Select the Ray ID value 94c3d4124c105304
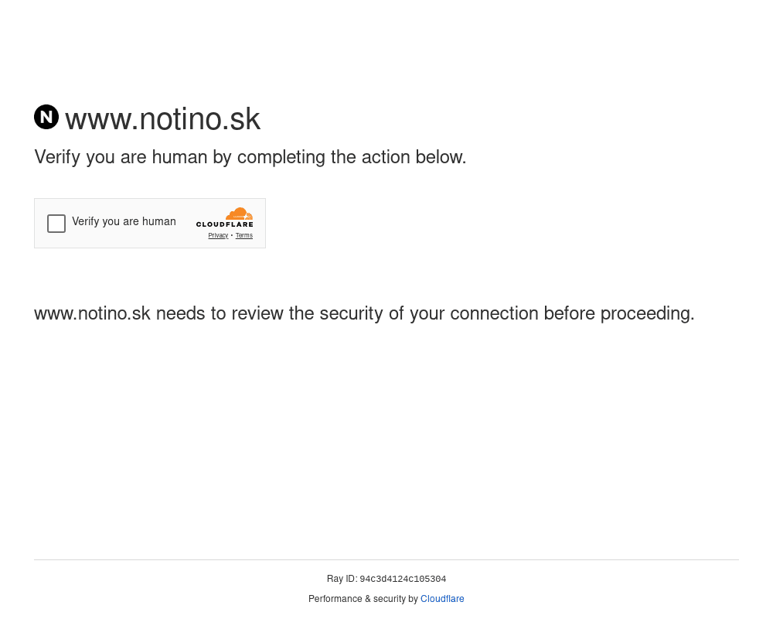The image size is (773, 619). [x=403, y=579]
